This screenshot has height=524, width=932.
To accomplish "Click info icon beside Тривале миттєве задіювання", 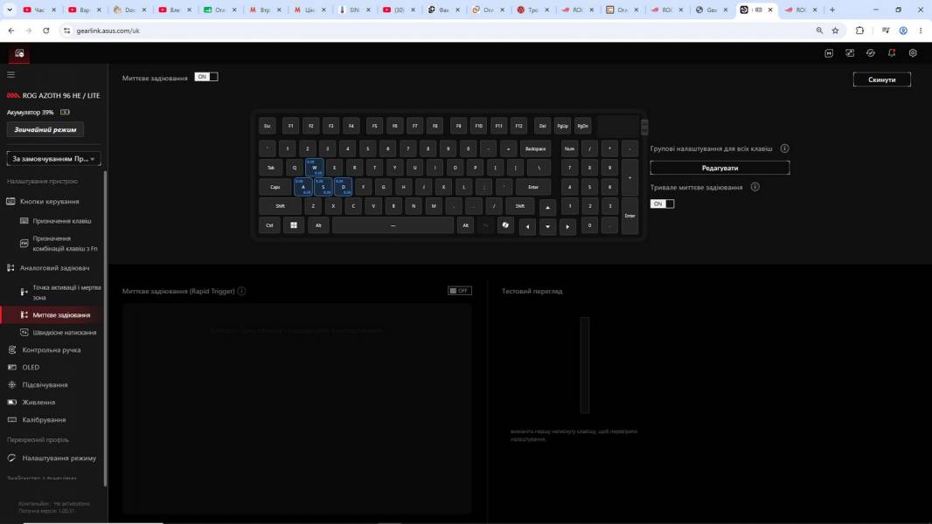I will click(755, 187).
